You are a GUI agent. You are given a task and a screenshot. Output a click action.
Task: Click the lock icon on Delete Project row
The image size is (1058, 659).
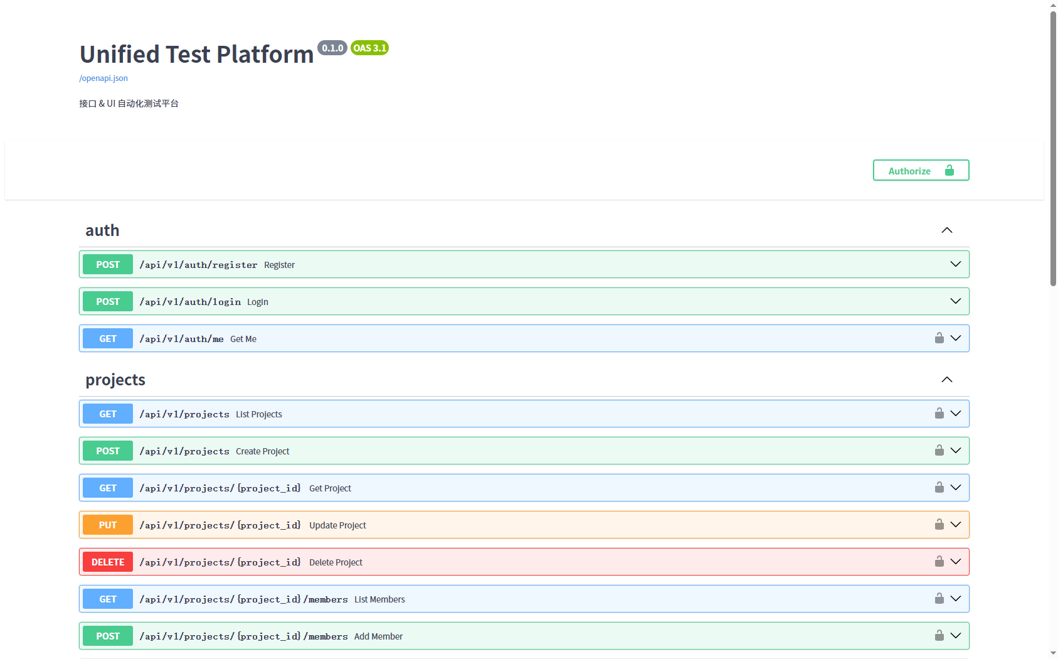pos(939,562)
